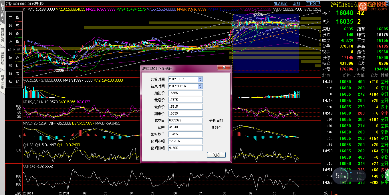This screenshot has height=195, width=389.
Task: Click the 涨停 value 17145
Action: click(348, 58)
